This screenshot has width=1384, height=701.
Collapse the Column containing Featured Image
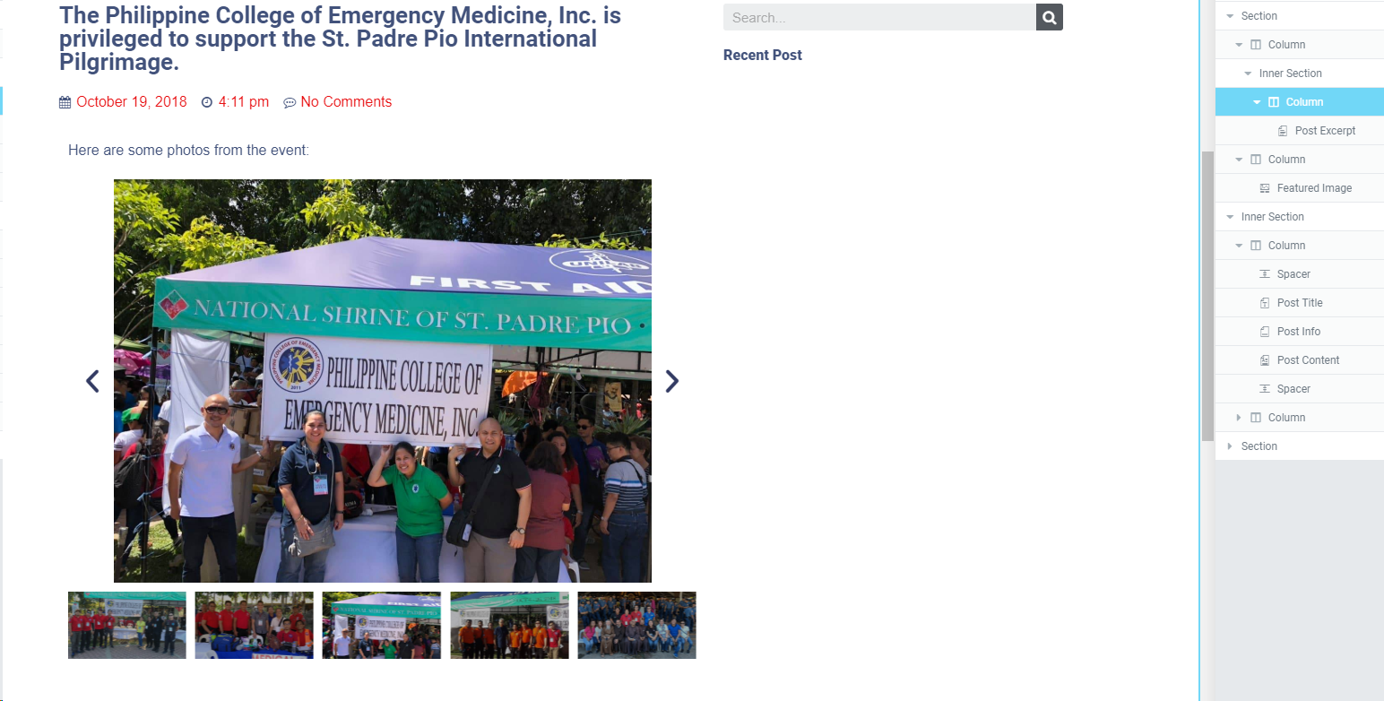(x=1239, y=160)
